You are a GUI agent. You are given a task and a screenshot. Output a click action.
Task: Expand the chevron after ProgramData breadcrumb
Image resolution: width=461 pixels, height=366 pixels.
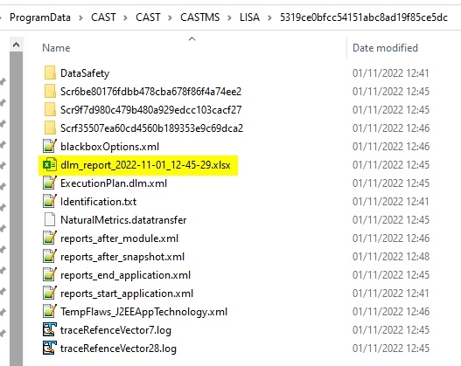tap(80, 17)
